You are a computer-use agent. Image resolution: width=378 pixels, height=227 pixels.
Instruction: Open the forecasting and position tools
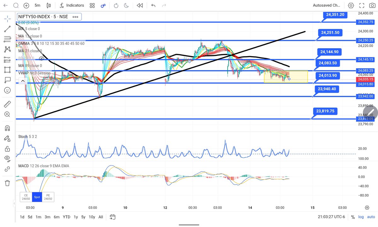(x=7, y=60)
